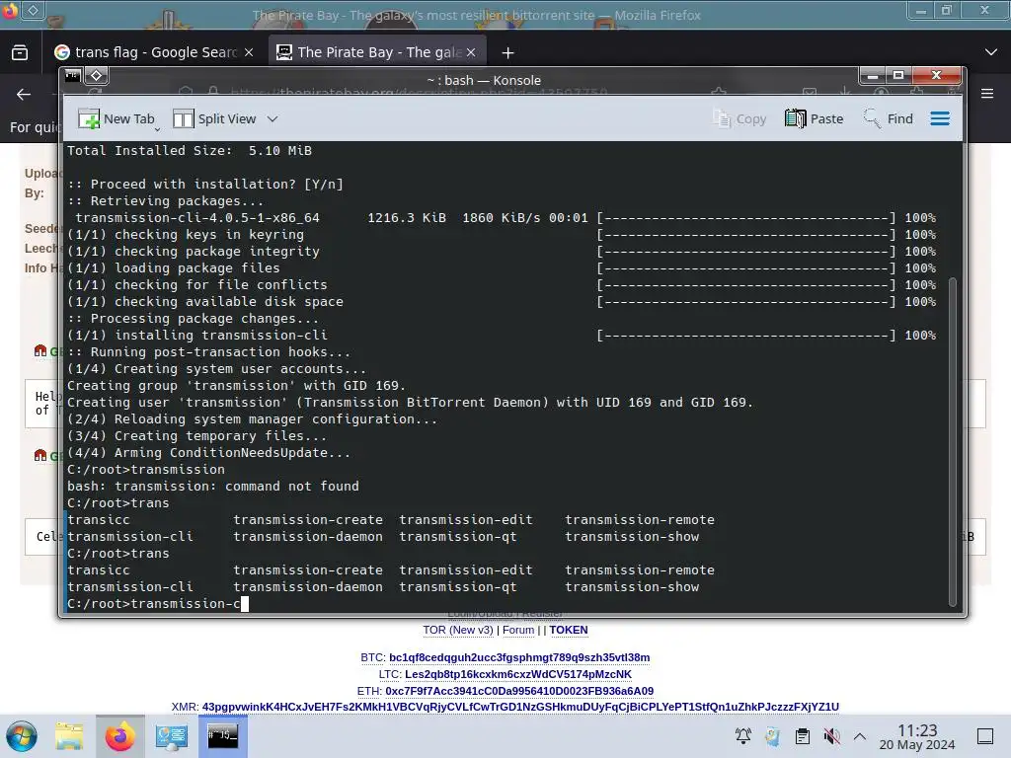This screenshot has width=1011, height=758.
Task: Click ':: Proceed with installation? [Y/n]' line
Action: (x=205, y=185)
